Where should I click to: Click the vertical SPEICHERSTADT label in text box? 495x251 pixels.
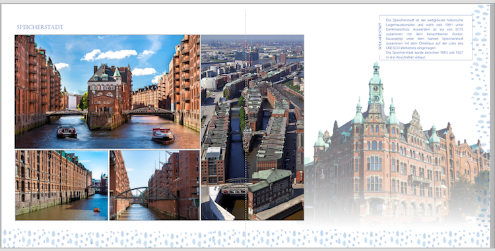(x=379, y=36)
